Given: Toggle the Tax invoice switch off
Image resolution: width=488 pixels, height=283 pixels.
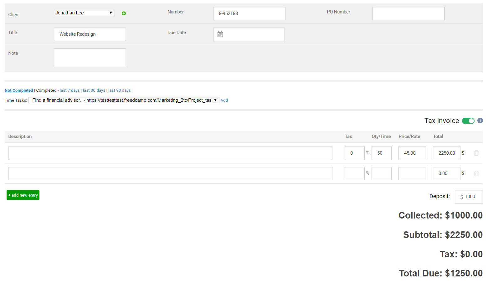Looking at the screenshot, I should (468, 121).
